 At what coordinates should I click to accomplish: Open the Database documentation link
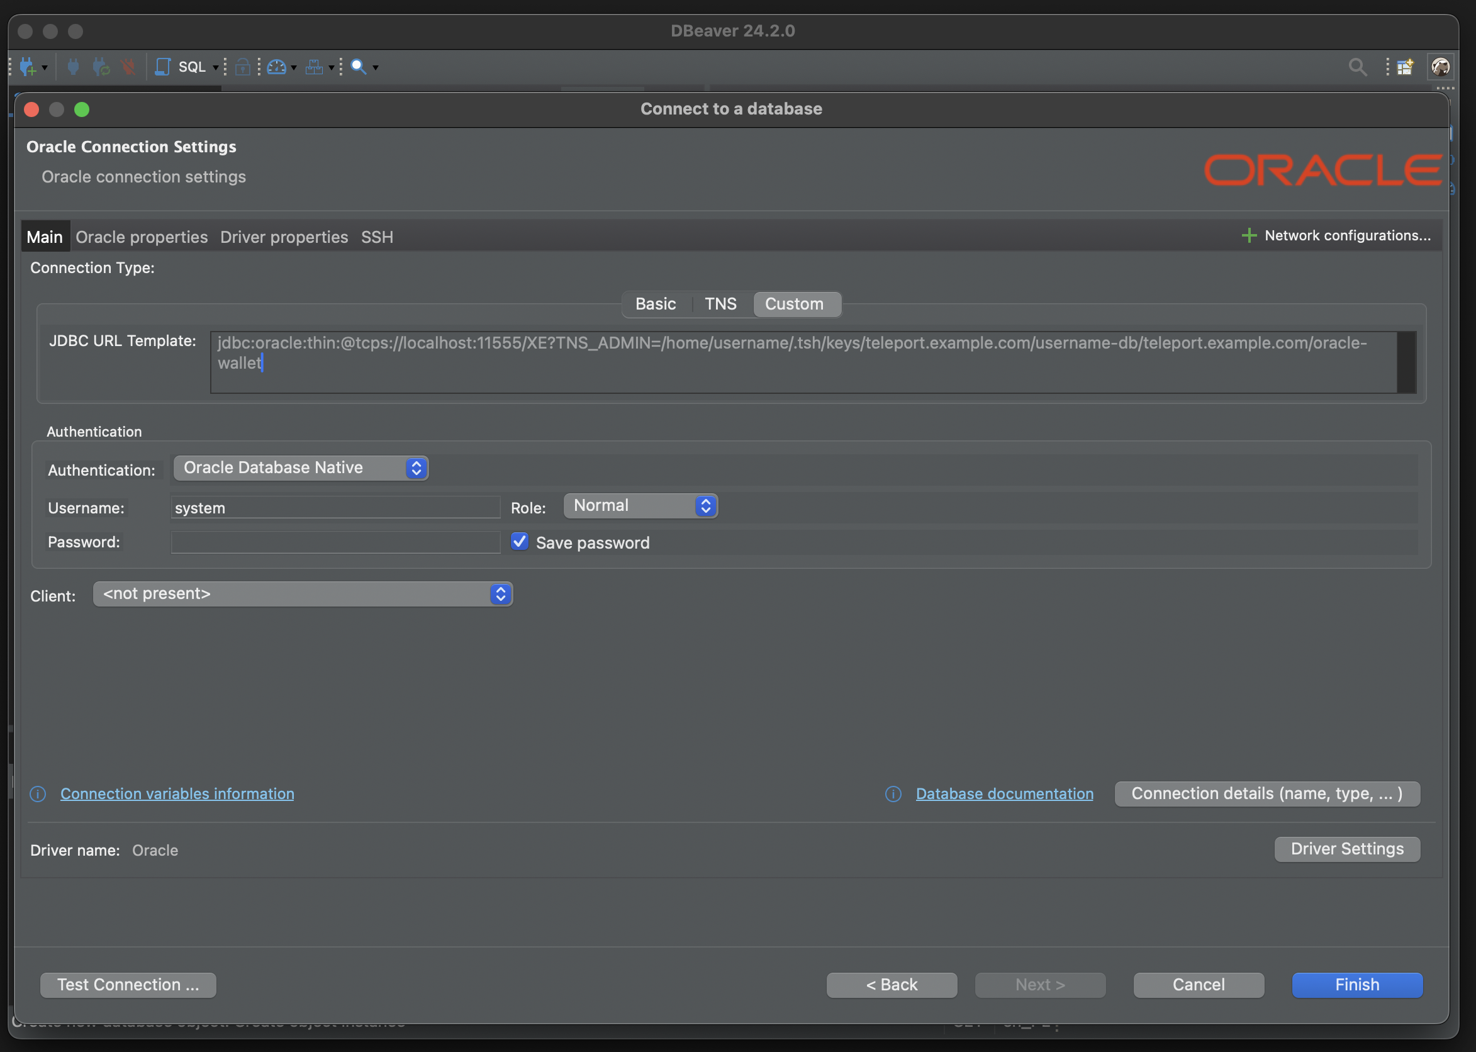pos(1005,793)
